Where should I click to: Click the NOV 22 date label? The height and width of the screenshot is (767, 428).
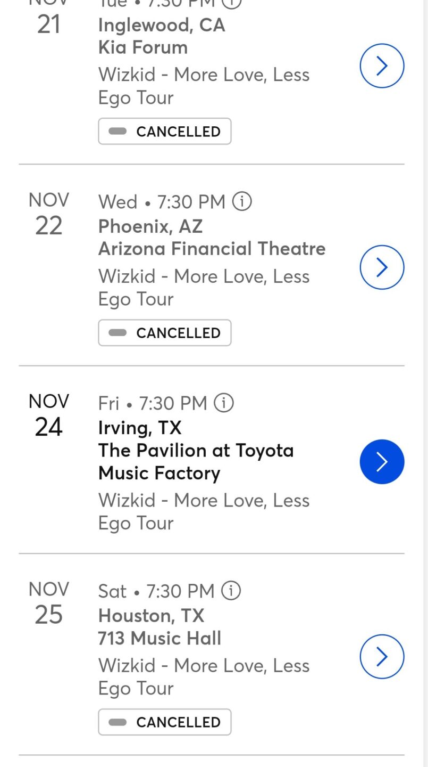(x=49, y=214)
